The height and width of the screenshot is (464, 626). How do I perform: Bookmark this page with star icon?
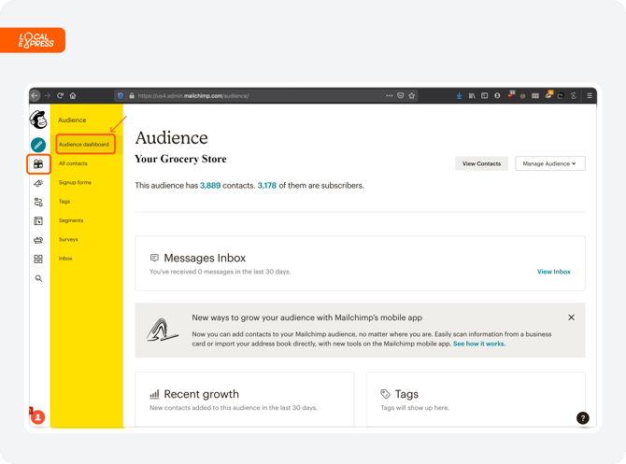412,95
